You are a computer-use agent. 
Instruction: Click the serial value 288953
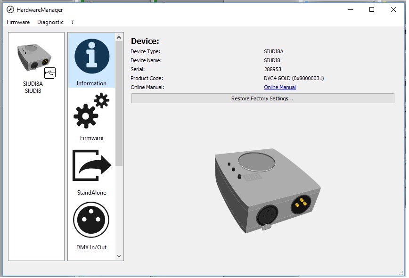tap(272, 69)
